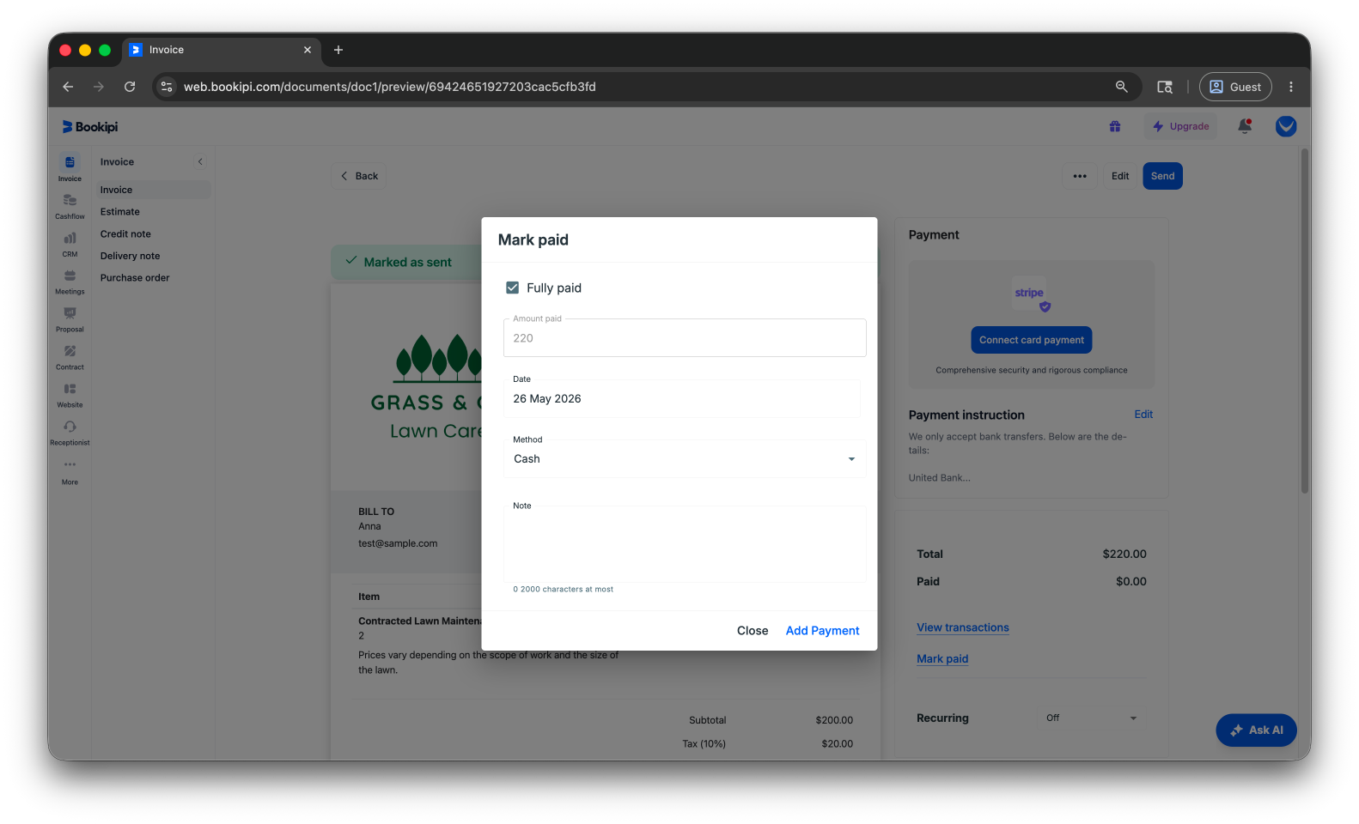Reload the browser page

tap(130, 87)
